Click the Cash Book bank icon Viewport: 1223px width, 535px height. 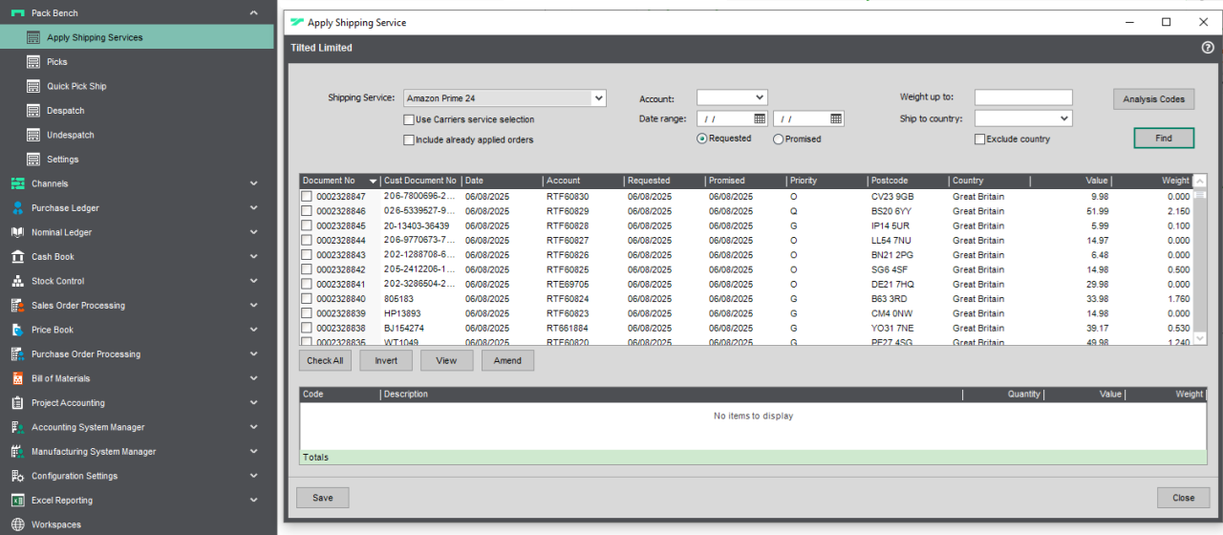coord(17,257)
